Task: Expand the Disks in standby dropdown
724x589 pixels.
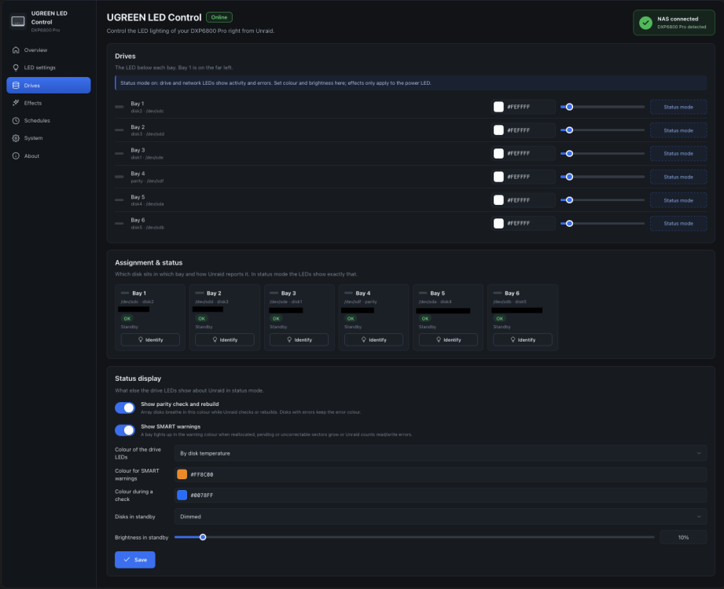Action: [440, 517]
